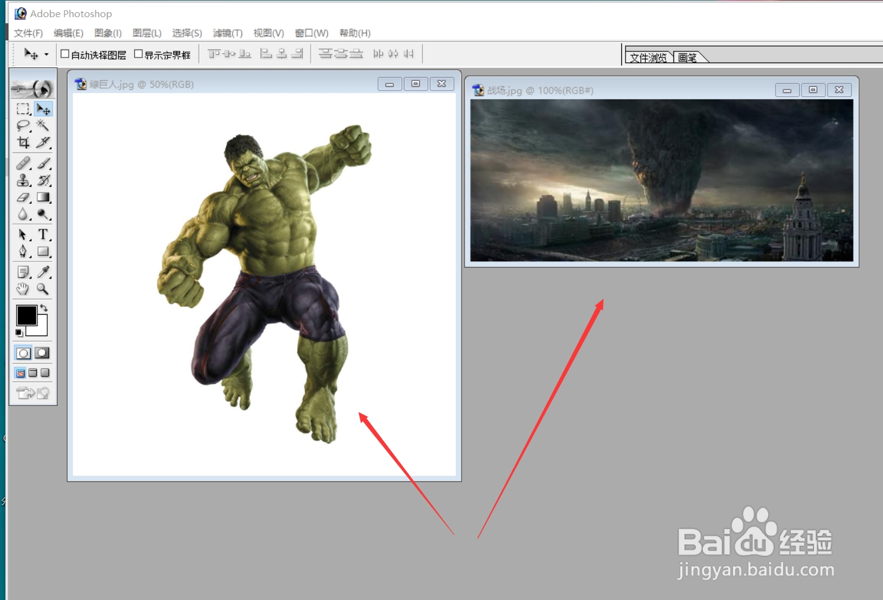This screenshot has width=883, height=600.
Task: Click Align Horizontal Centers button
Action: tap(282, 54)
